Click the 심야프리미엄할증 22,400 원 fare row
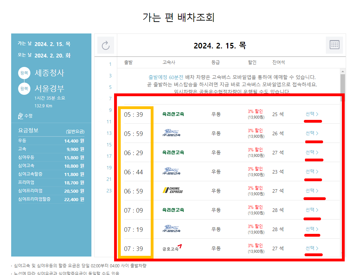359x275 pixels. [x=51, y=199]
